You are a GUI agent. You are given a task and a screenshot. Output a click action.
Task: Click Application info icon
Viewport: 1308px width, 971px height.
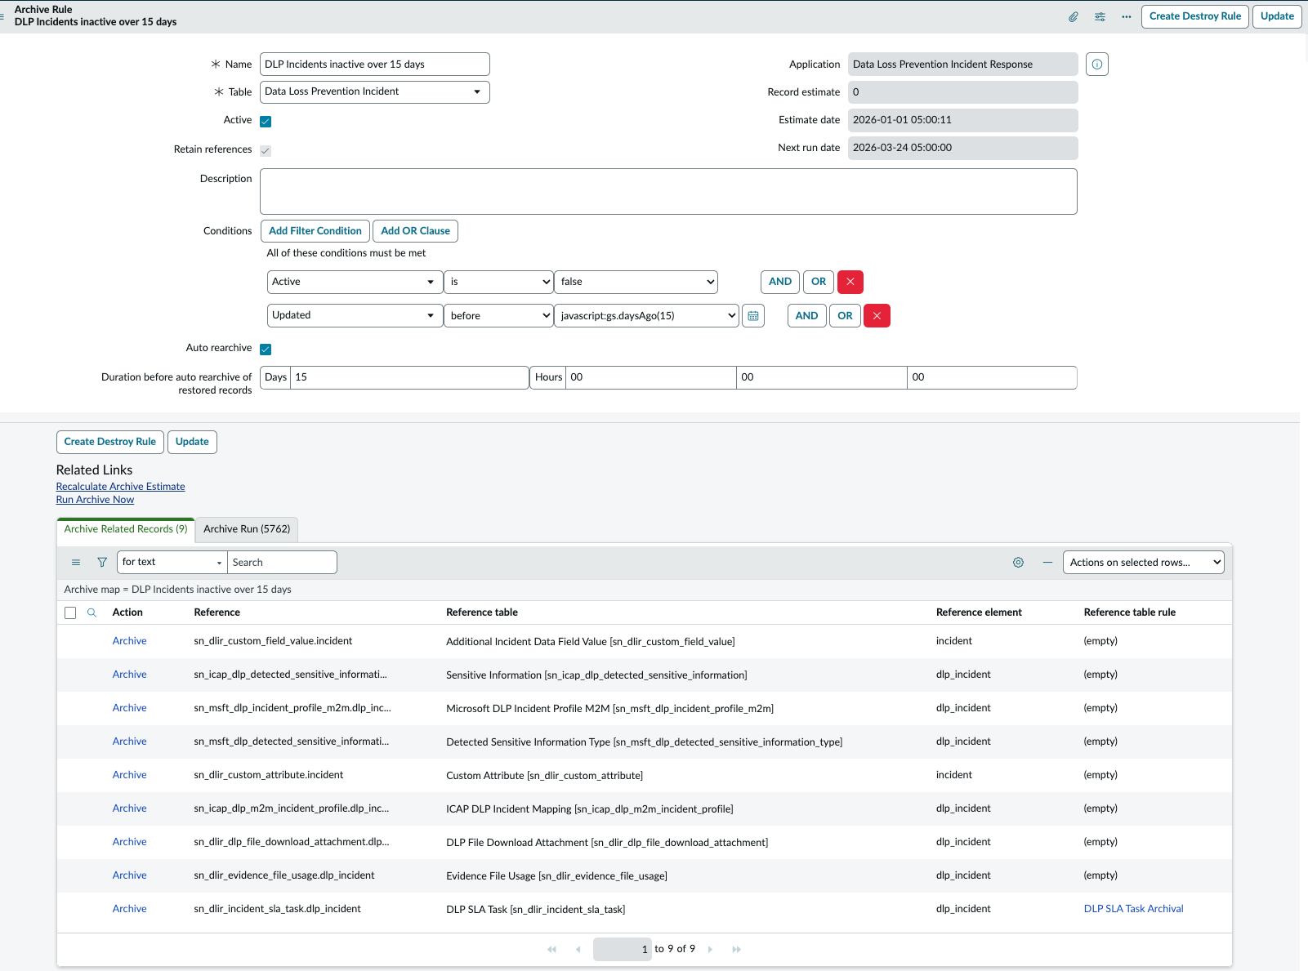(1097, 65)
